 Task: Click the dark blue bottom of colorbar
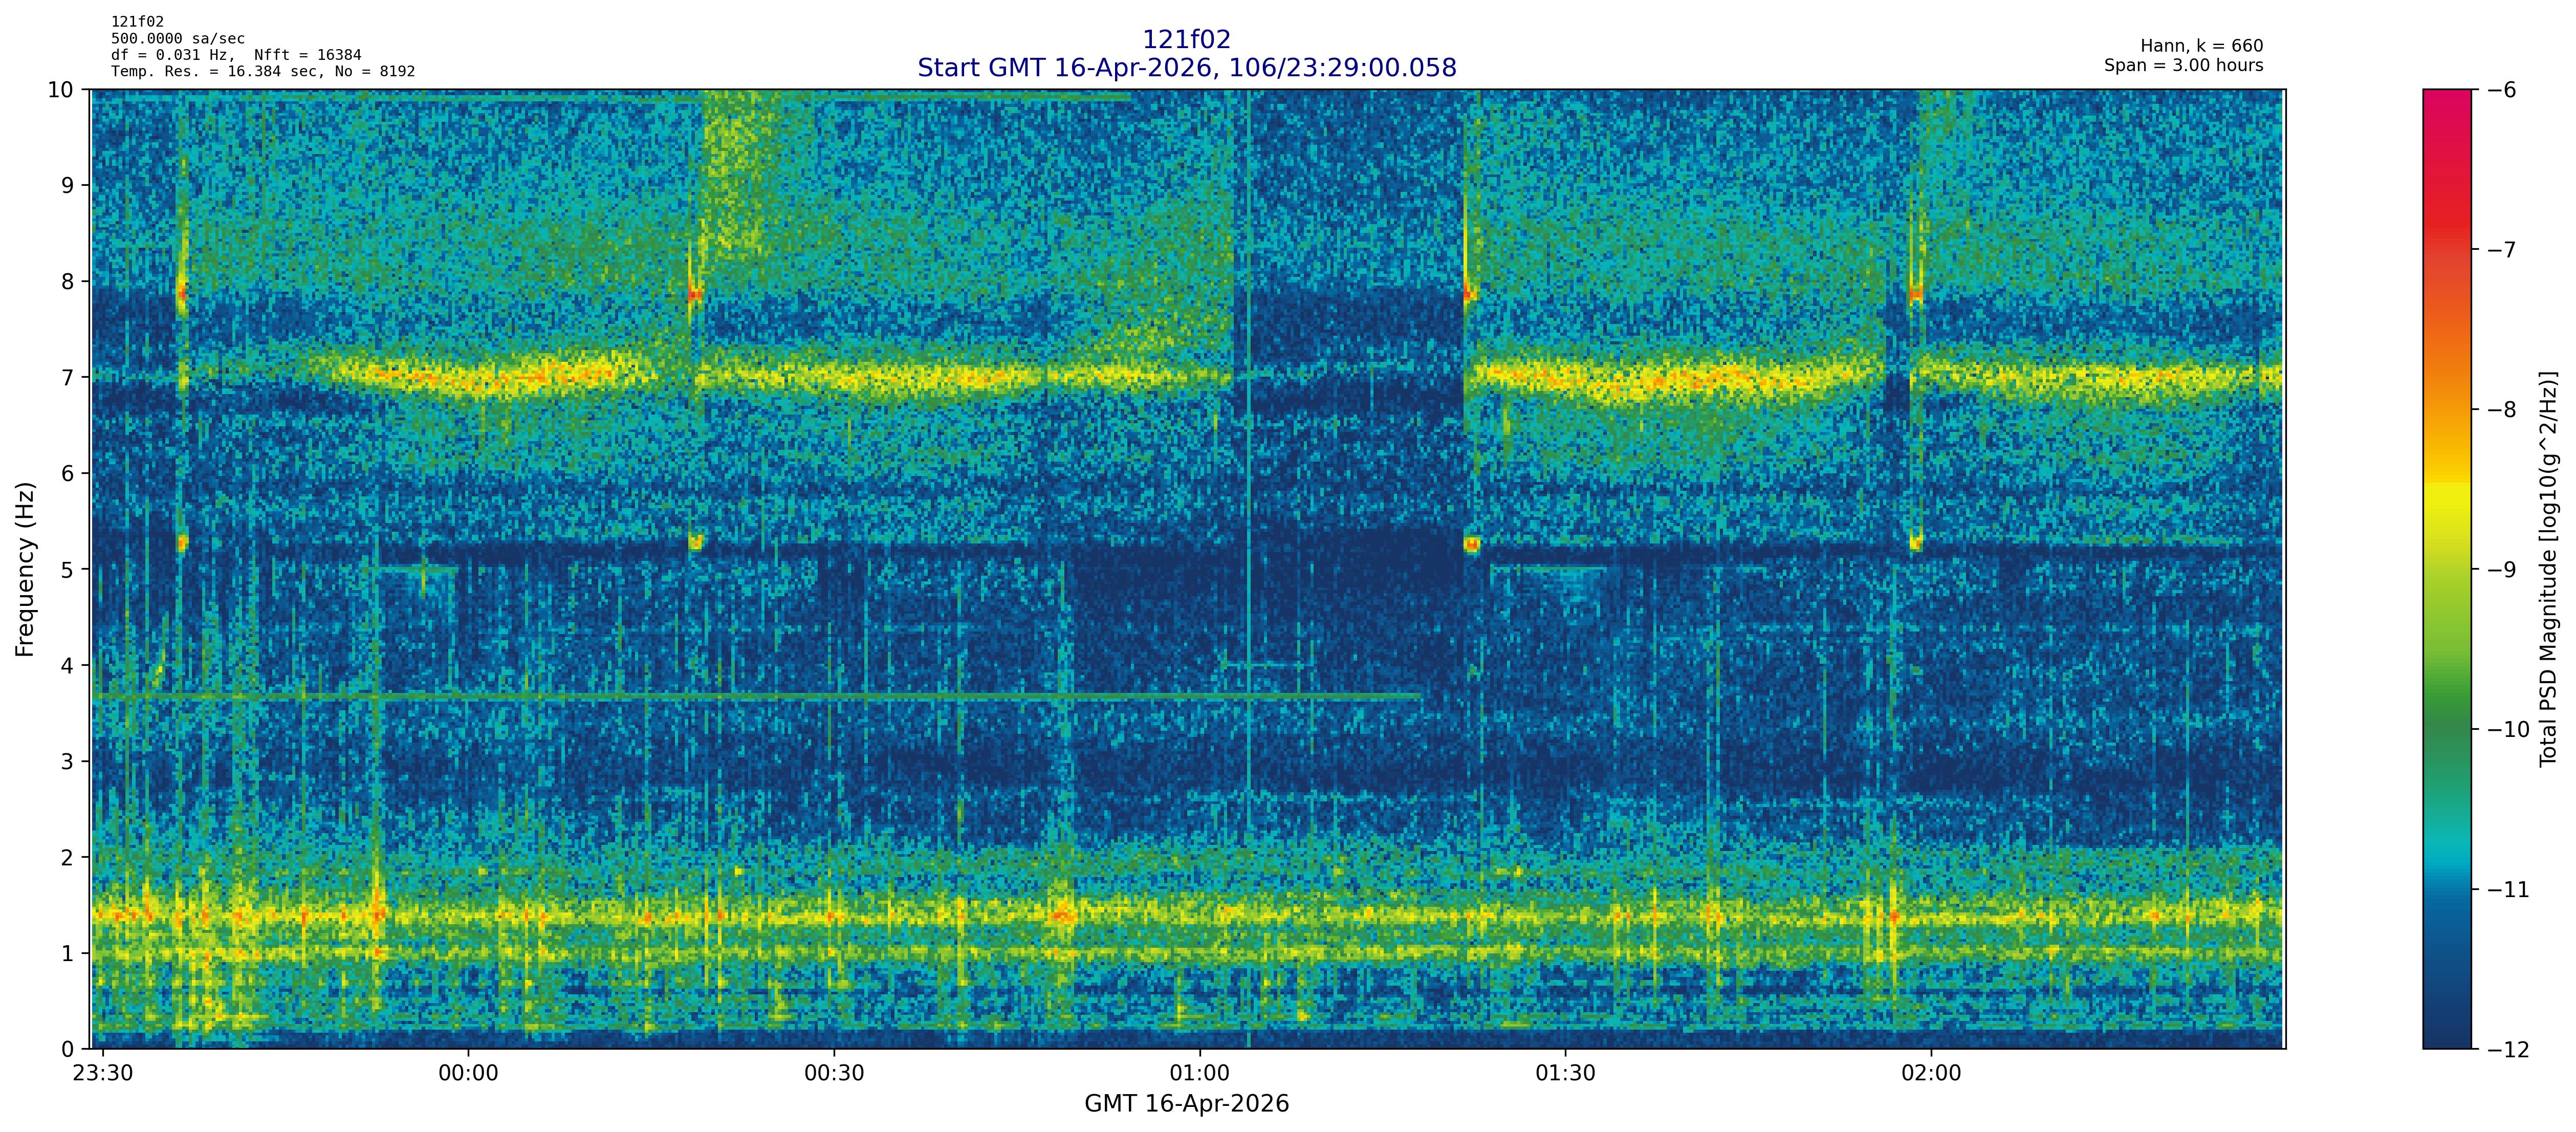click(2446, 1030)
